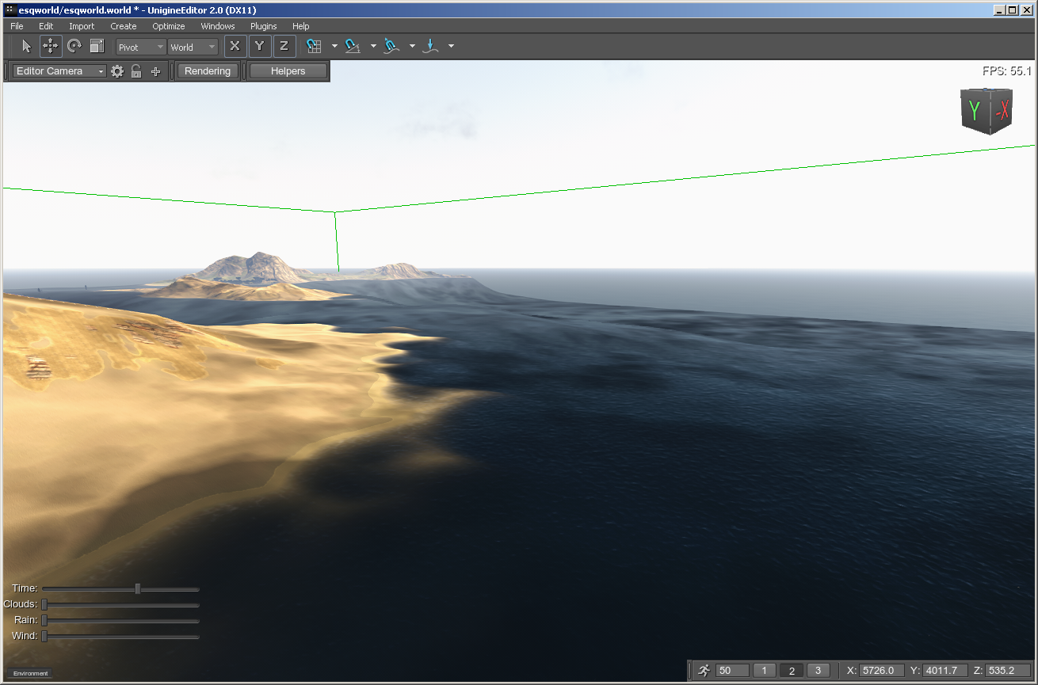
Task: Open the World coordinate space dropdown
Action: pyautogui.click(x=193, y=48)
